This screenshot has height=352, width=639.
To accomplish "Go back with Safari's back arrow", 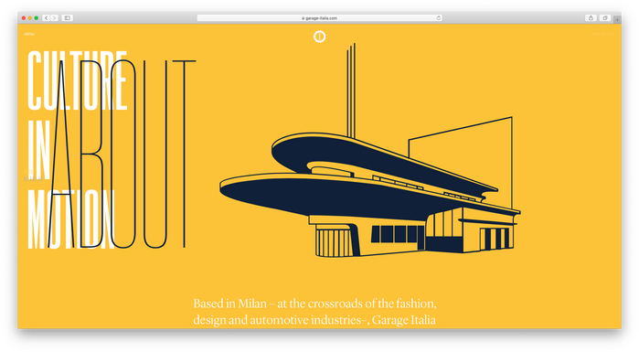I will [46, 18].
